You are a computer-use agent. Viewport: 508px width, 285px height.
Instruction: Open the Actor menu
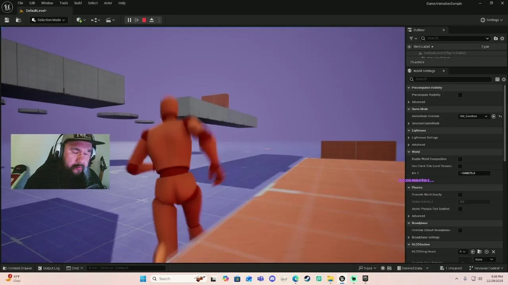[108, 3]
